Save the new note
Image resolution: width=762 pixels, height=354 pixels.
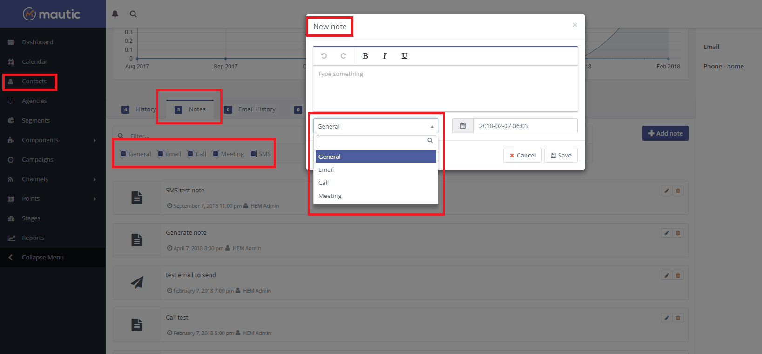[x=560, y=155]
